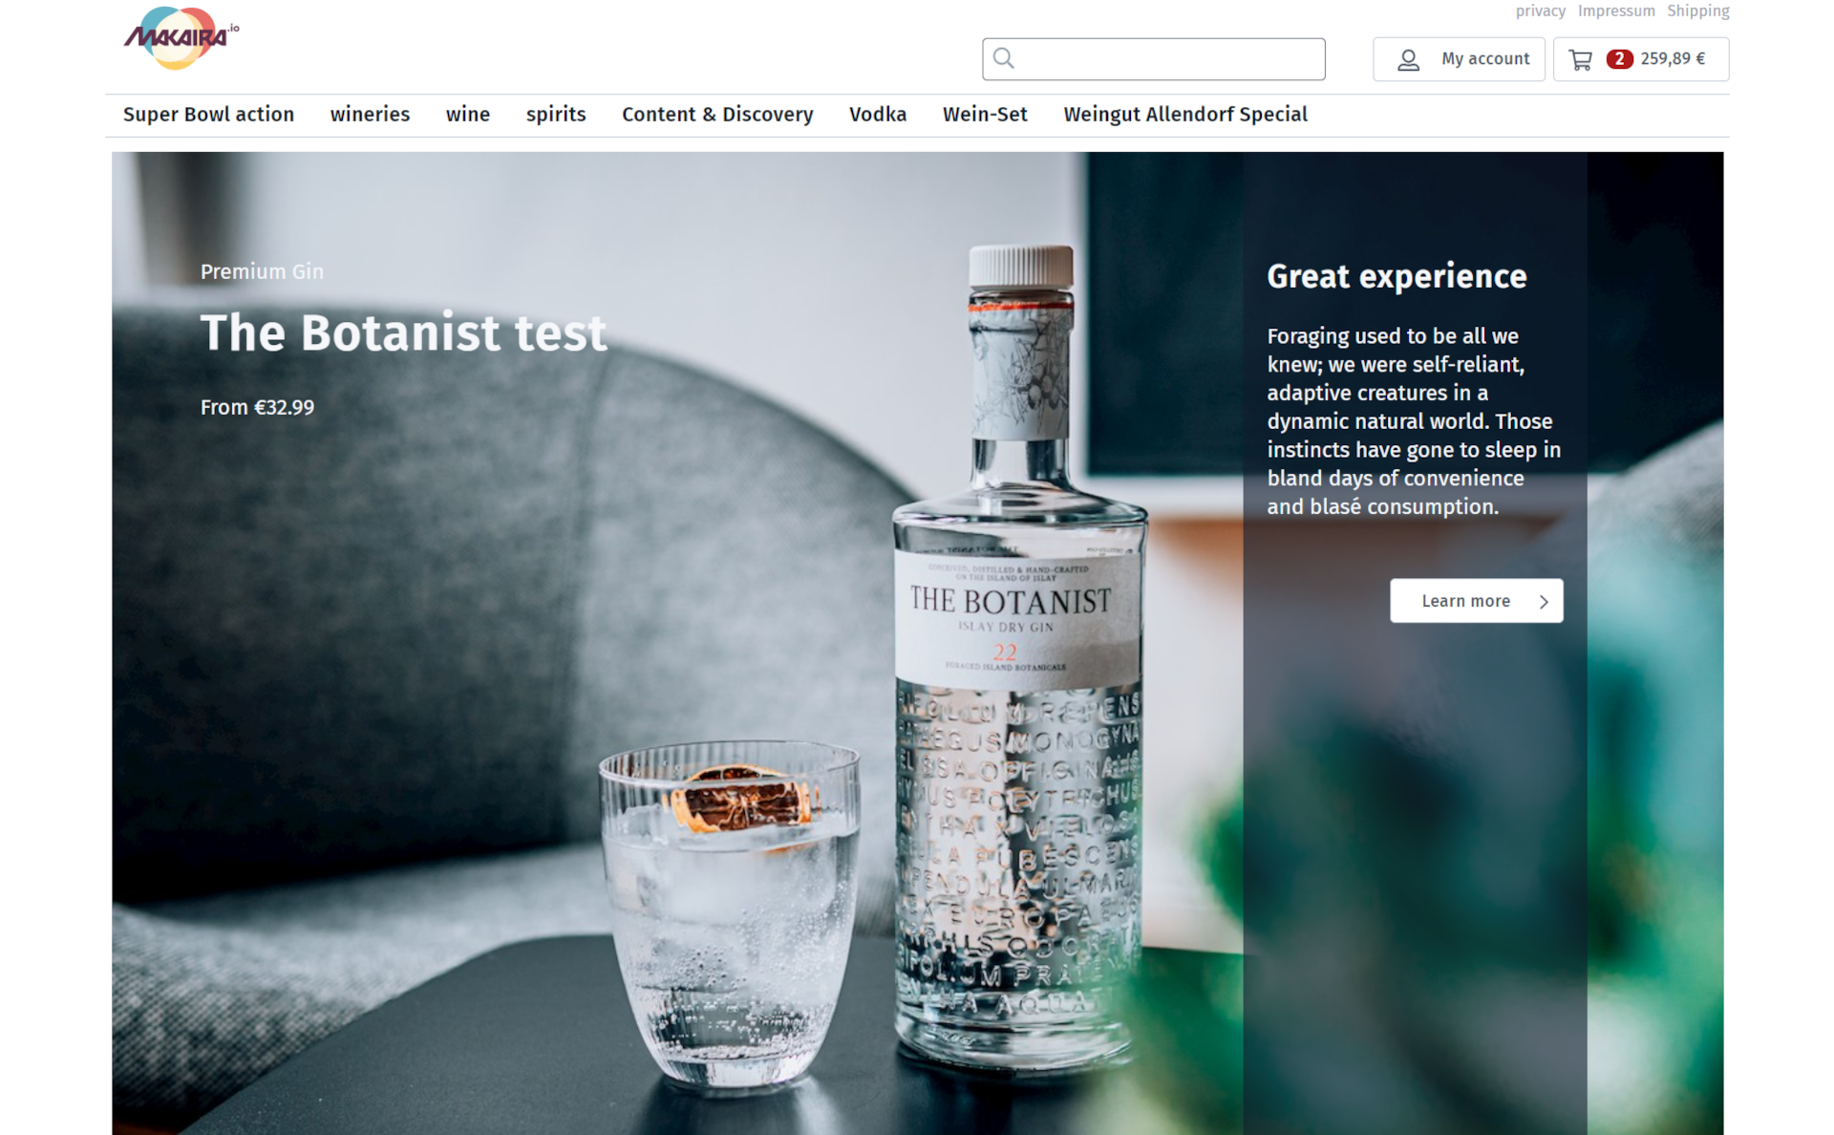Screen dimensions: 1834x1135
Task: Click the red cart item count badge
Action: point(1619,59)
